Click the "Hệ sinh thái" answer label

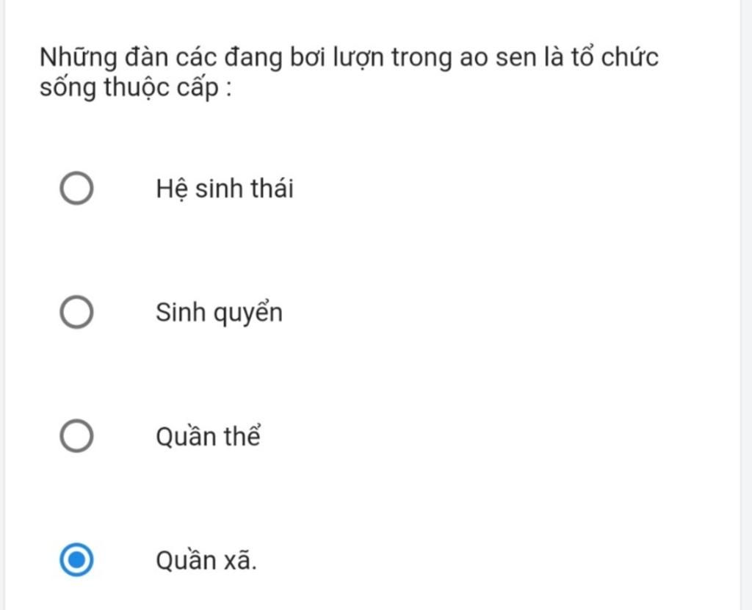click(x=224, y=189)
